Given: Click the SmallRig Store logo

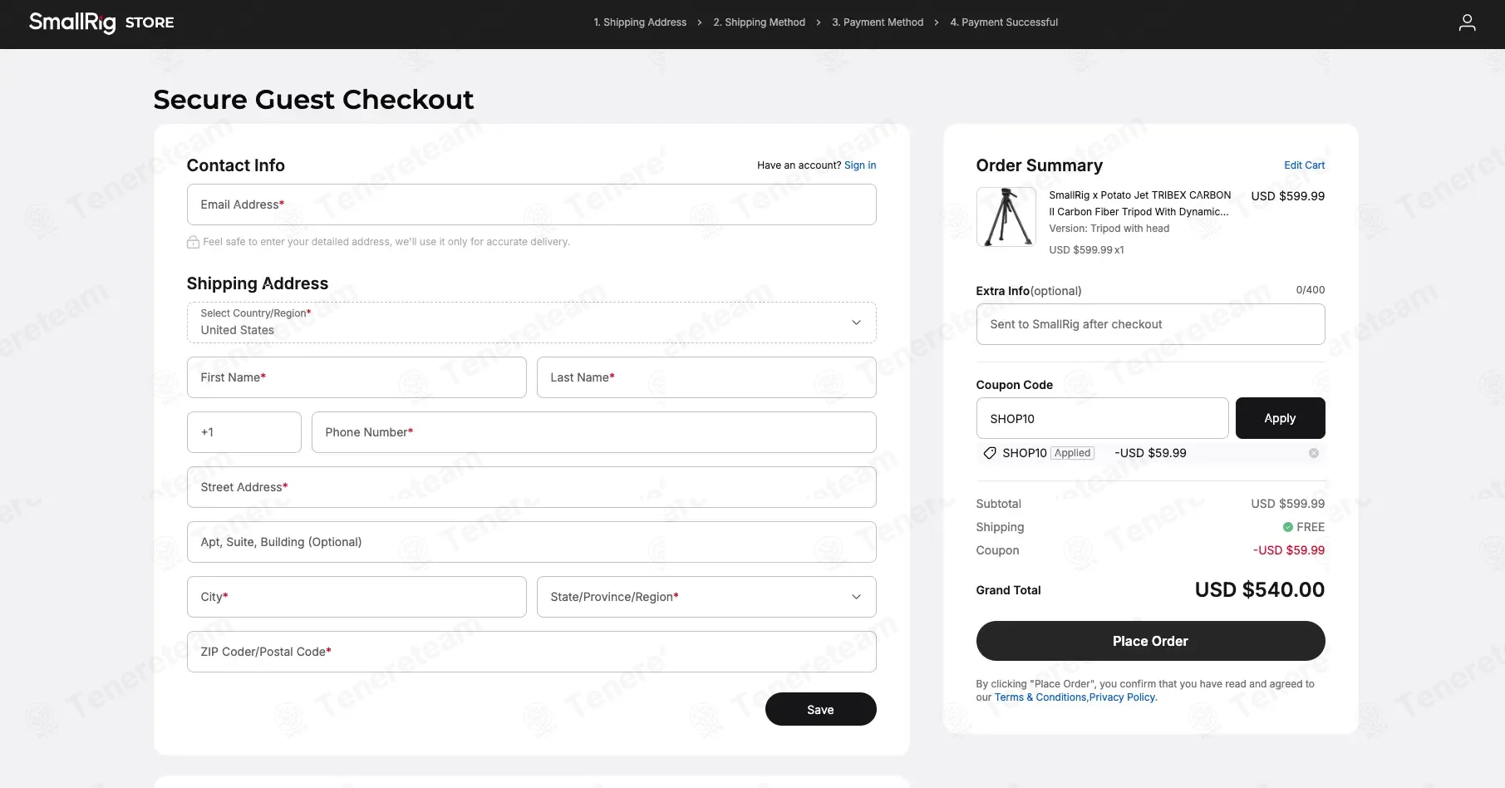Looking at the screenshot, I should coord(101,22).
